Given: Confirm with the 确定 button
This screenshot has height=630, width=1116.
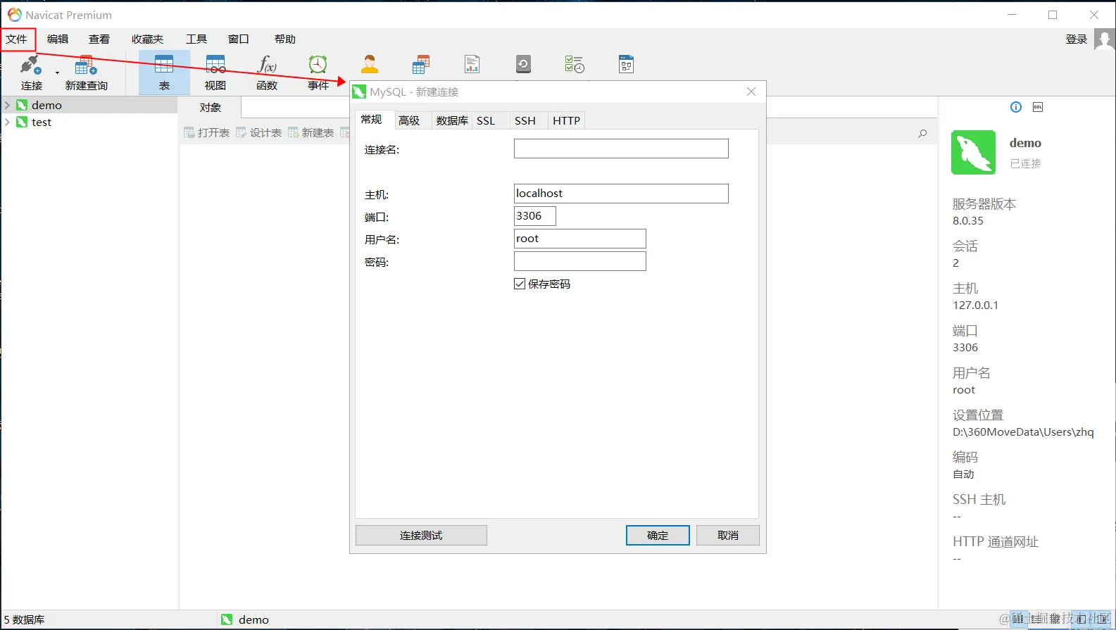Looking at the screenshot, I should click(658, 536).
